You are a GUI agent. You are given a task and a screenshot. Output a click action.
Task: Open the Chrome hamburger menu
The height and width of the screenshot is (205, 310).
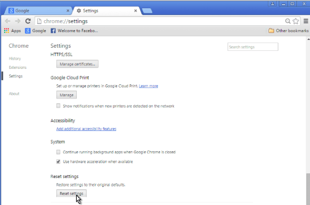pos(306,21)
